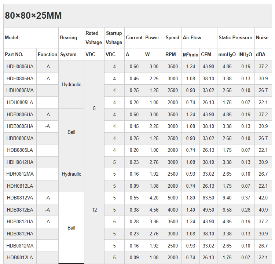Click the Part NO. sub-header cell
275x264 pixels.
coord(14,55)
